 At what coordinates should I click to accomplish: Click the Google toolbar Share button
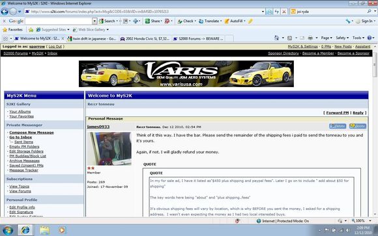[x=153, y=21]
